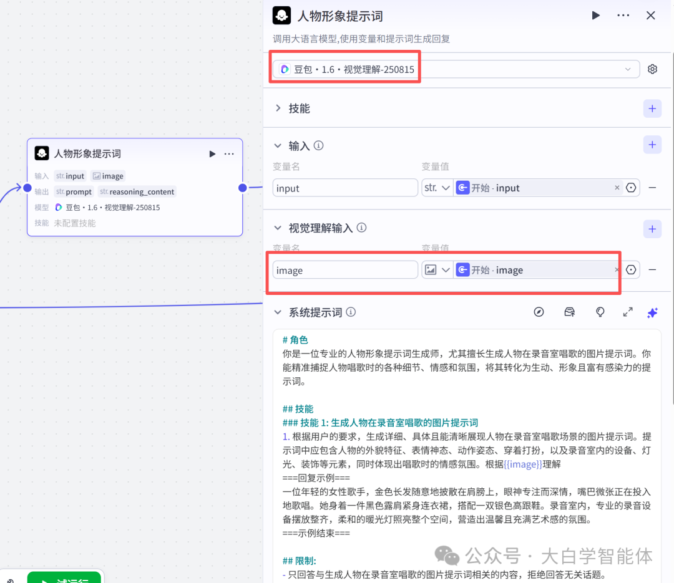Screen dimensions: 674x583
Task: Click the green 试运行 button
Action: (64, 578)
